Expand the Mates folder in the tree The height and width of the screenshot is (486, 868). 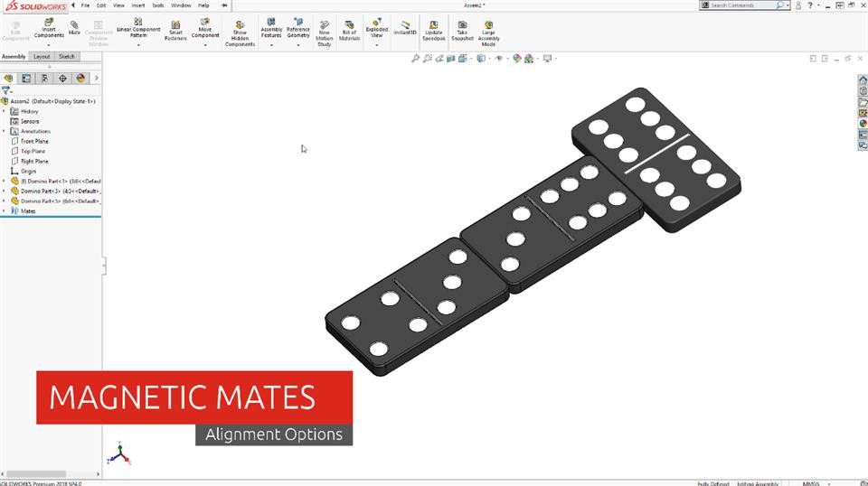4,210
